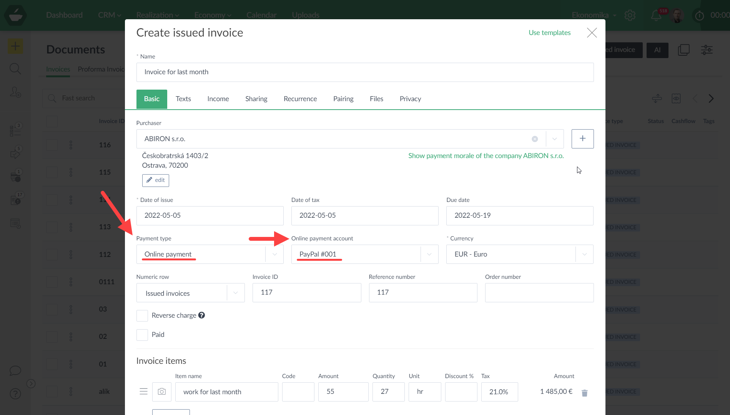Image resolution: width=730 pixels, height=415 pixels.
Task: Expand the Payment type dropdown
Action: tap(274, 254)
